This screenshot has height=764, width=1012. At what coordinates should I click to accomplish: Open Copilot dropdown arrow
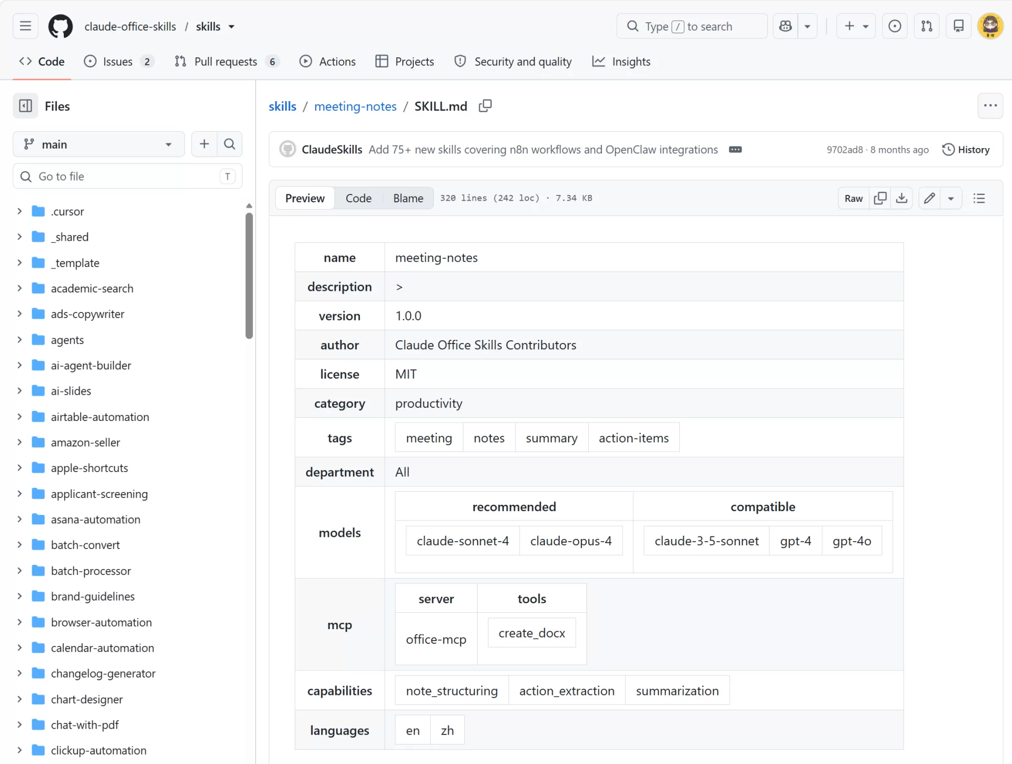807,26
